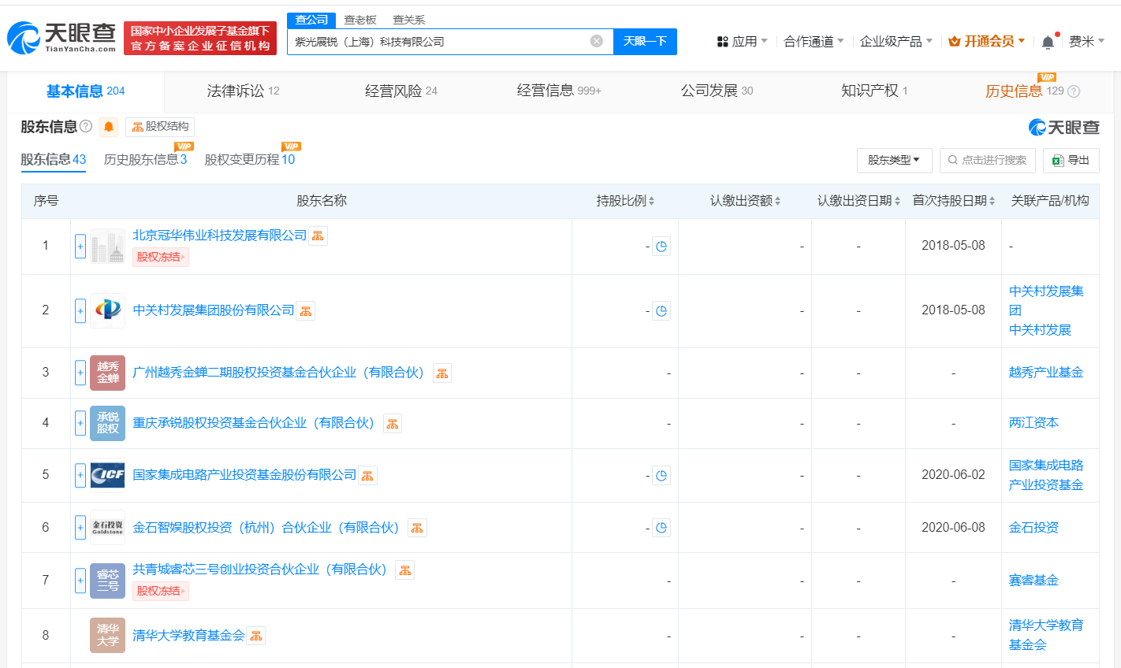Open equity structure icon for 中关村发展集团股份有限公司
Viewport: 1121px width, 668px height.
coord(306,311)
